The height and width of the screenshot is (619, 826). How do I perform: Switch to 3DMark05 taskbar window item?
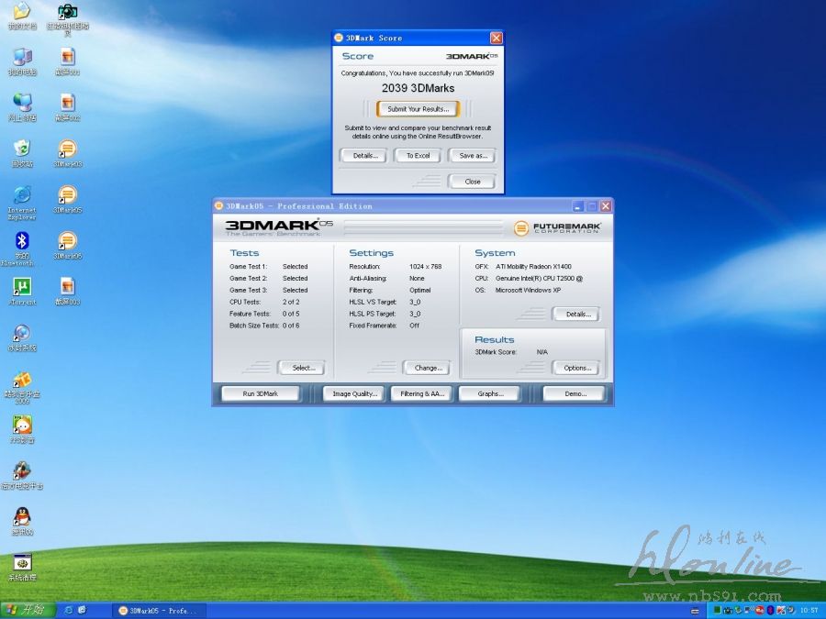point(158,610)
